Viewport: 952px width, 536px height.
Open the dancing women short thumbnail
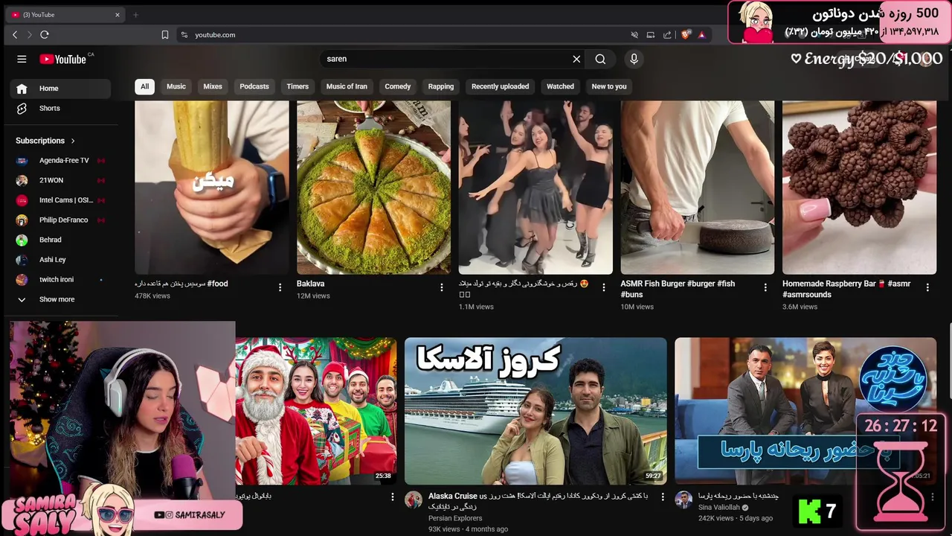point(535,188)
